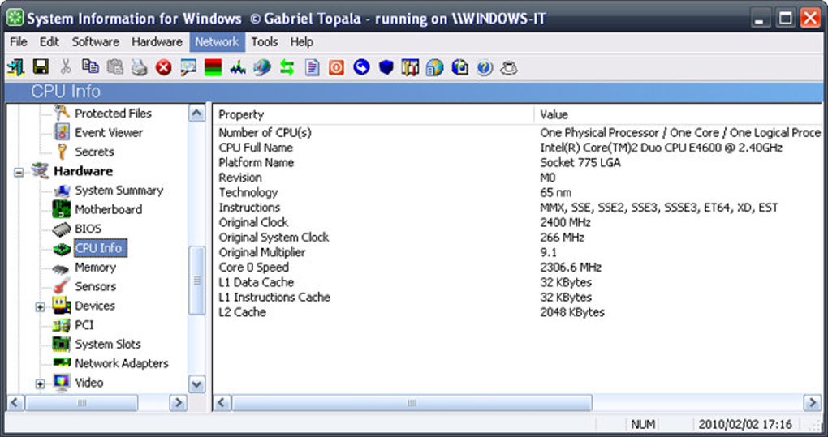Click the blue circular back-arrow icon

tap(361, 67)
